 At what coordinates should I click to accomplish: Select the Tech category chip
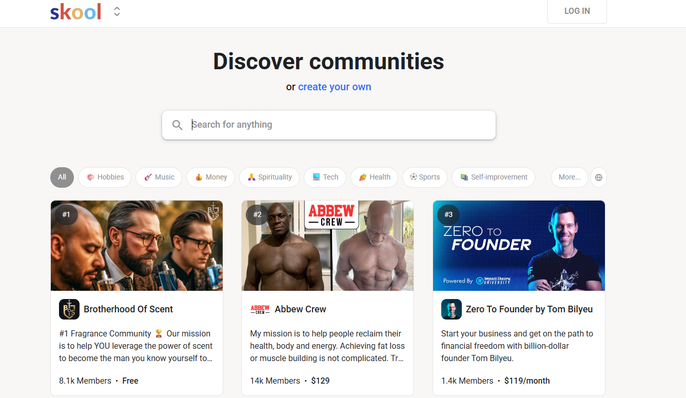[x=325, y=177]
